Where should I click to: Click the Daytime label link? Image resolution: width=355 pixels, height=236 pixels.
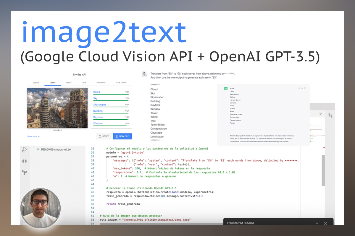(98, 117)
